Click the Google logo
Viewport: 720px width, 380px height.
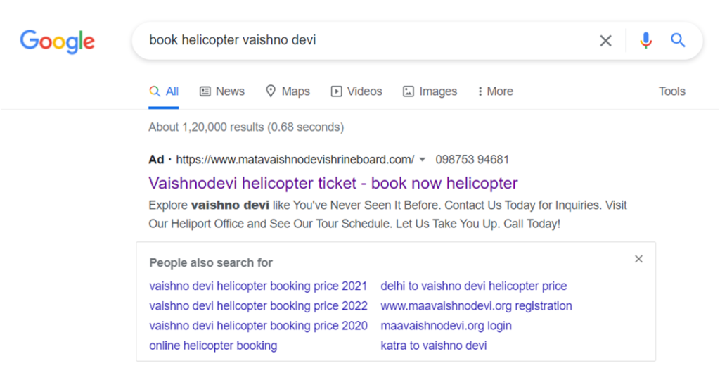point(58,42)
